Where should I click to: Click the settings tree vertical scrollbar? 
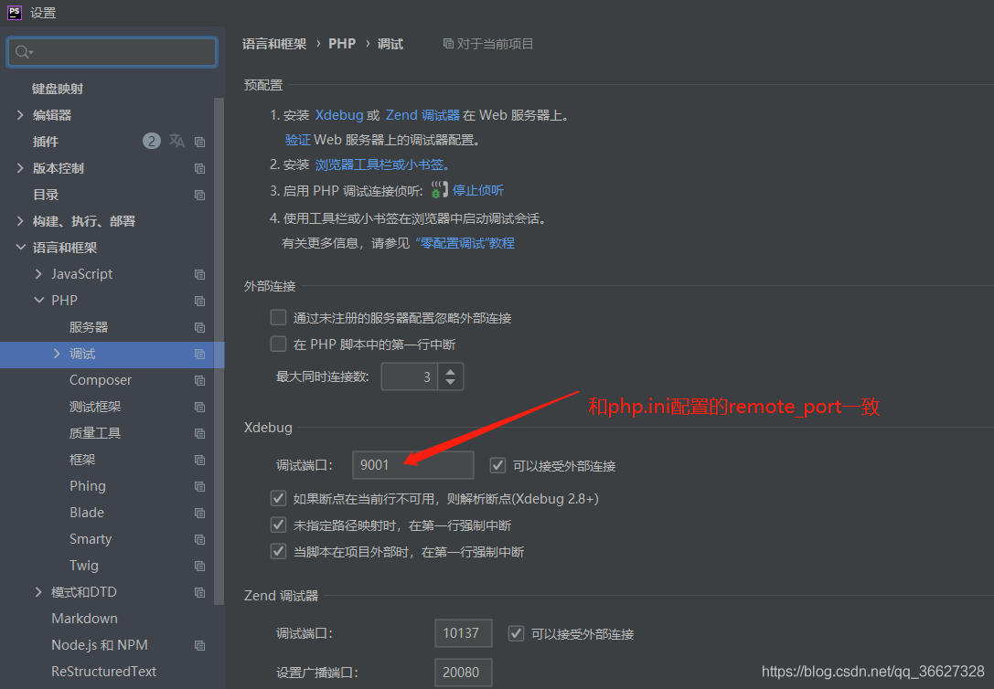(x=219, y=352)
